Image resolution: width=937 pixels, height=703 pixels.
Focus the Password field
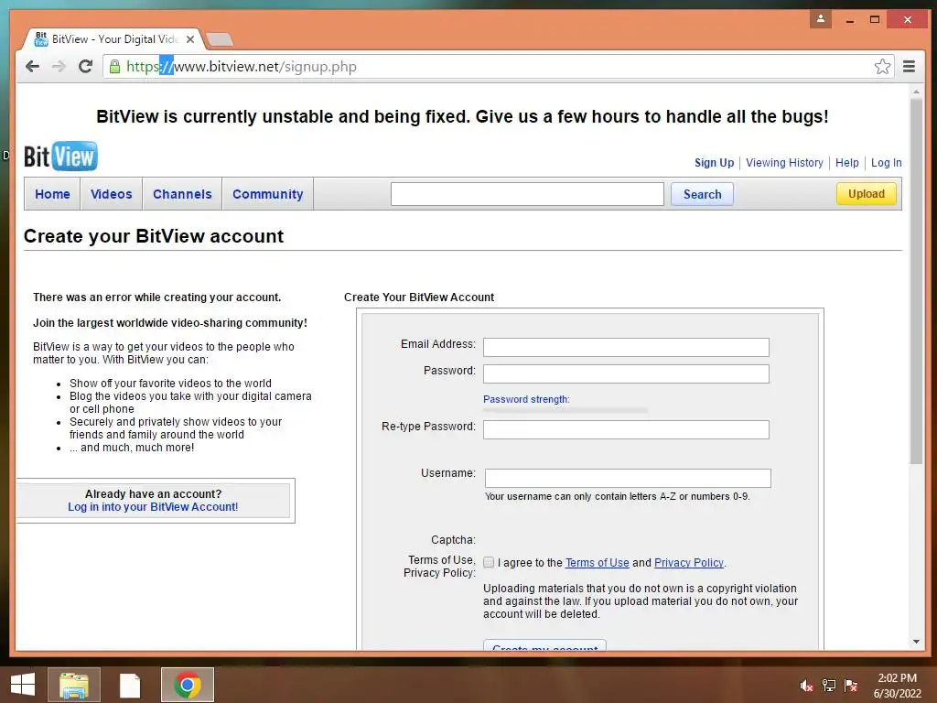pyautogui.click(x=626, y=373)
